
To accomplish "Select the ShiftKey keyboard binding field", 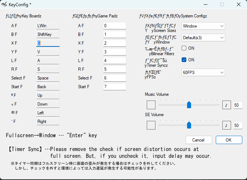I will click(x=48, y=34).
